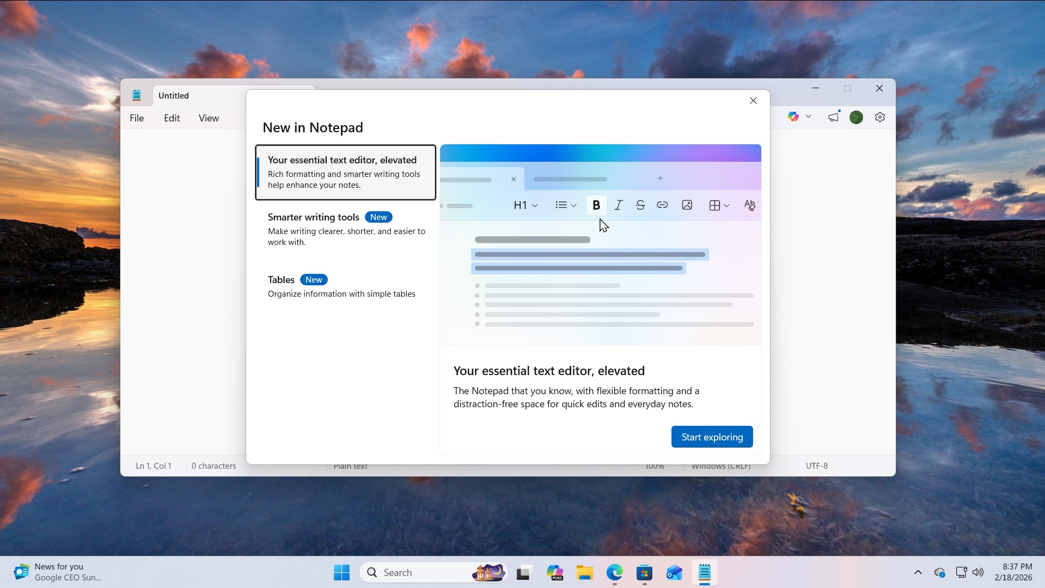Click the insert link icon in the preview
This screenshot has width=1045, height=588.
coord(662,205)
